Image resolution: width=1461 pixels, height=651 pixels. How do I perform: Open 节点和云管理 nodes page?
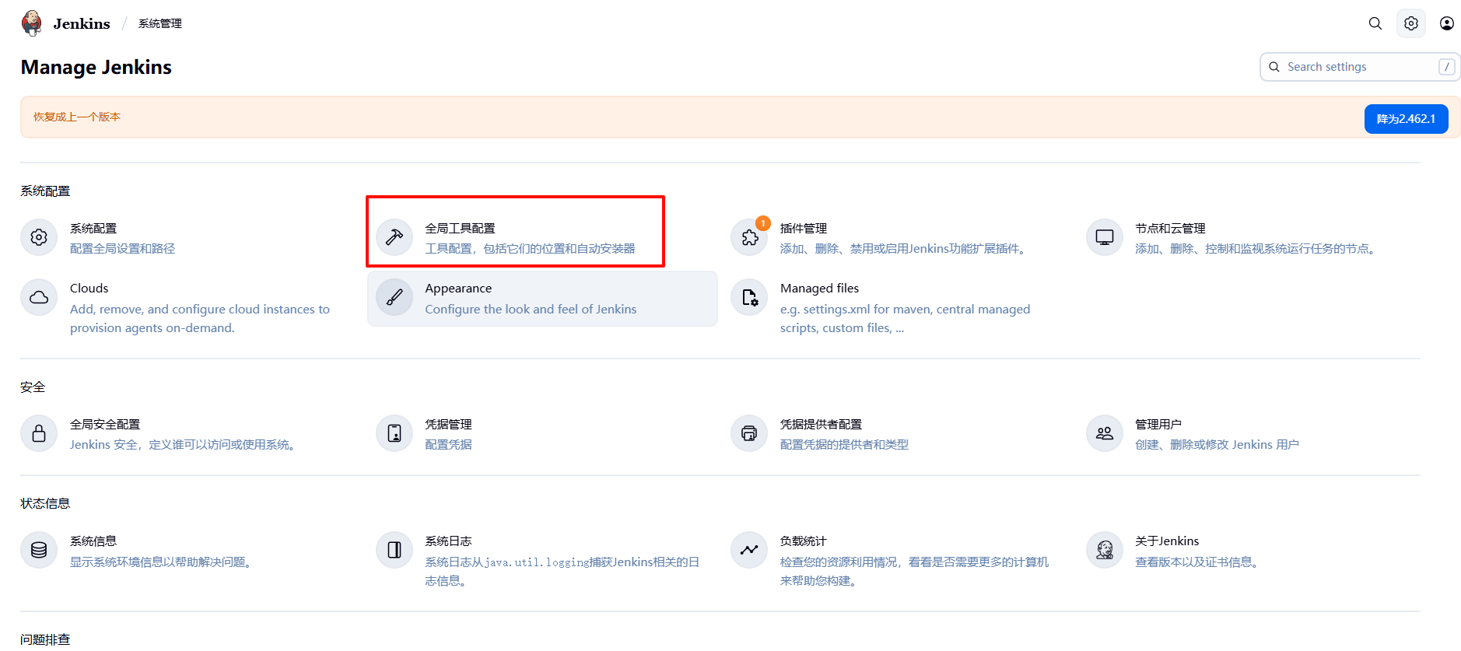(x=1170, y=228)
